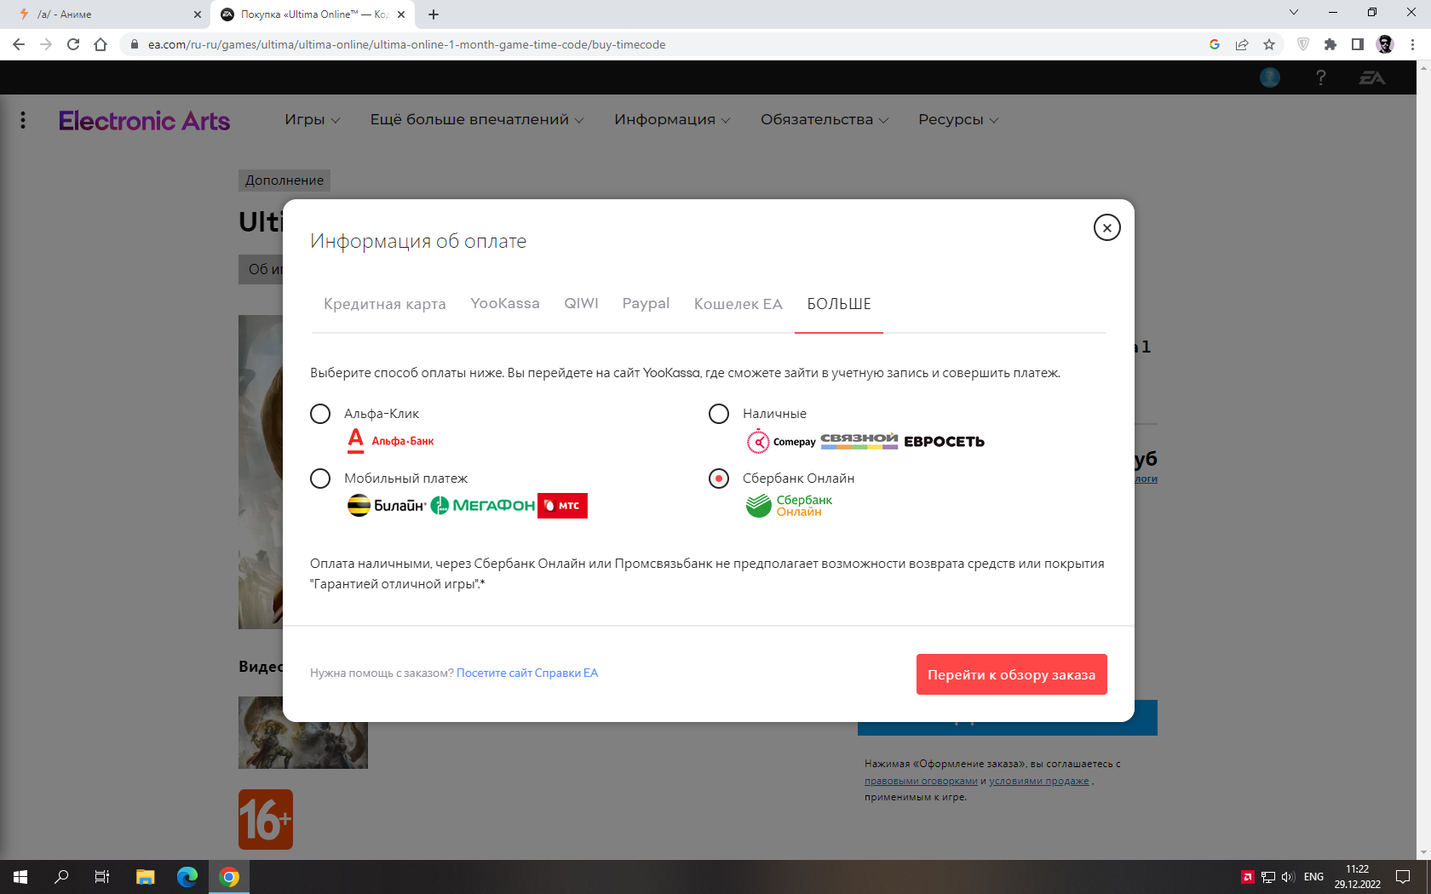Open the Посетите сайт Справки EA link
This screenshot has width=1431, height=894.
tap(527, 673)
